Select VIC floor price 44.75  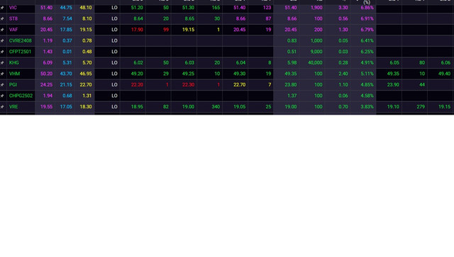click(66, 8)
